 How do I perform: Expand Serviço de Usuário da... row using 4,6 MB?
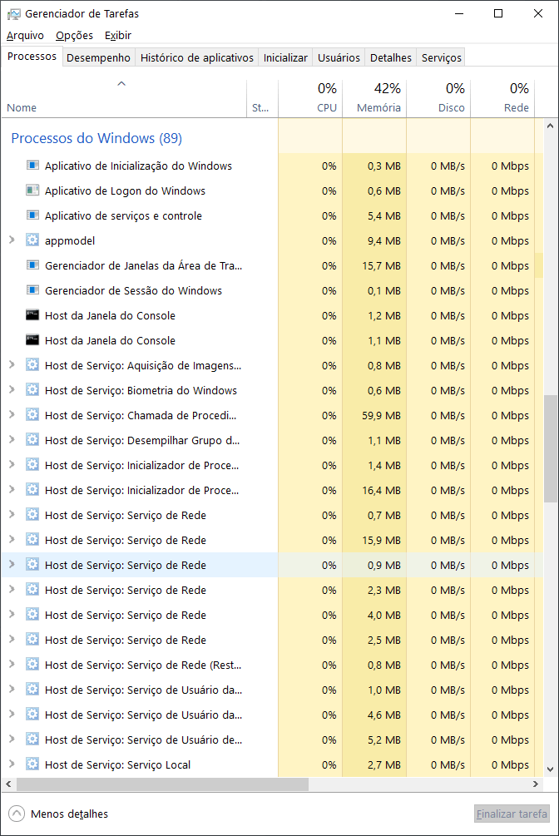12,714
